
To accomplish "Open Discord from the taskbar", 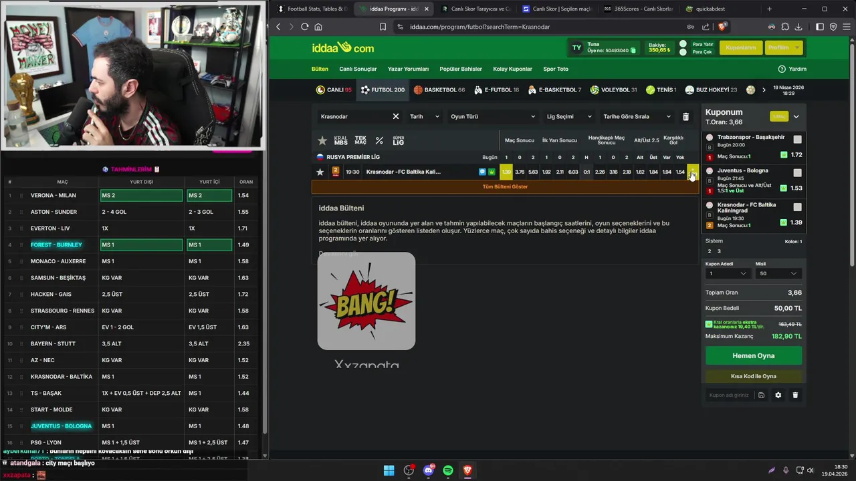I will pyautogui.click(x=429, y=470).
